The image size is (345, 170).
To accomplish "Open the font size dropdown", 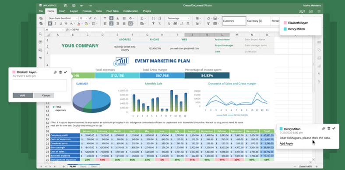I will pos(83,18).
